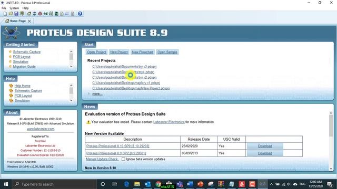This screenshot has height=189, width=337.
Task: Open Microsoft Teams from the taskbar
Action: 180,184
